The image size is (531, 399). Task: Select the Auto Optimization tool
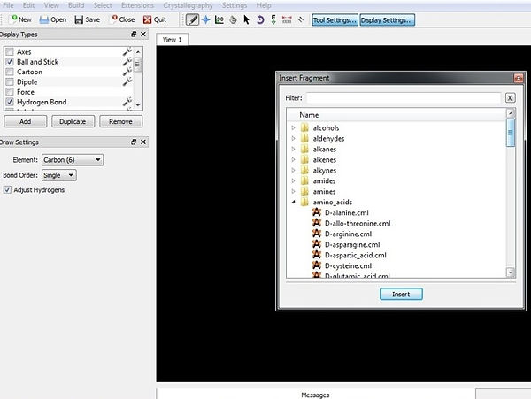pyautogui.click(x=273, y=19)
